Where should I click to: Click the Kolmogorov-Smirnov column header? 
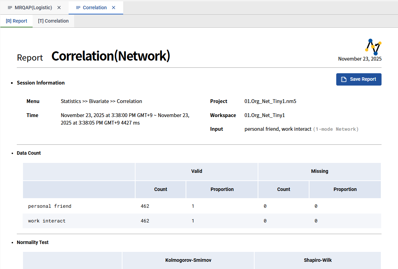click(188, 260)
